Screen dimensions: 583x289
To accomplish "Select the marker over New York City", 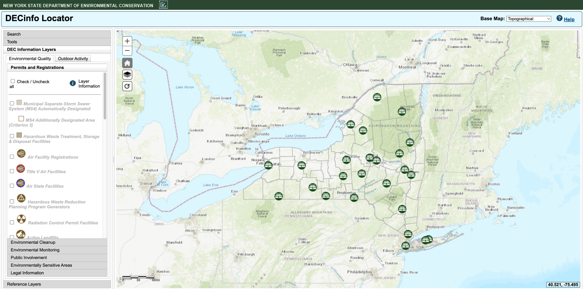I will click(x=406, y=246).
